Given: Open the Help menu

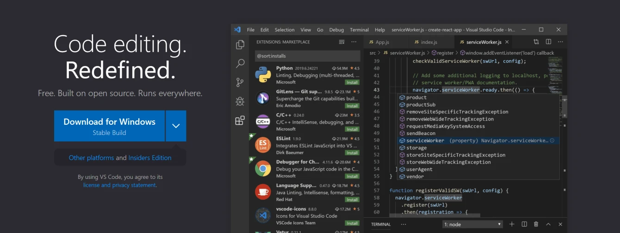Looking at the screenshot, I should point(380,30).
